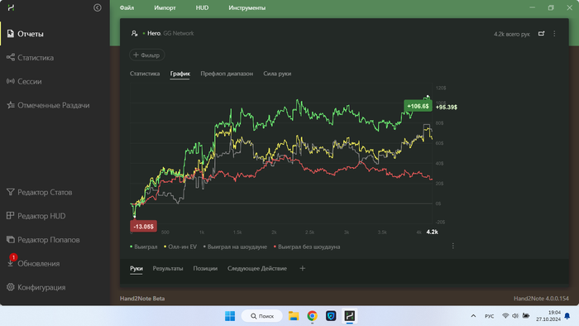Open Редактор Статов
Viewport: 579px width, 326px height.
45,192
